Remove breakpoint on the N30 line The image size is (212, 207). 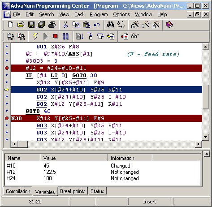7,118
